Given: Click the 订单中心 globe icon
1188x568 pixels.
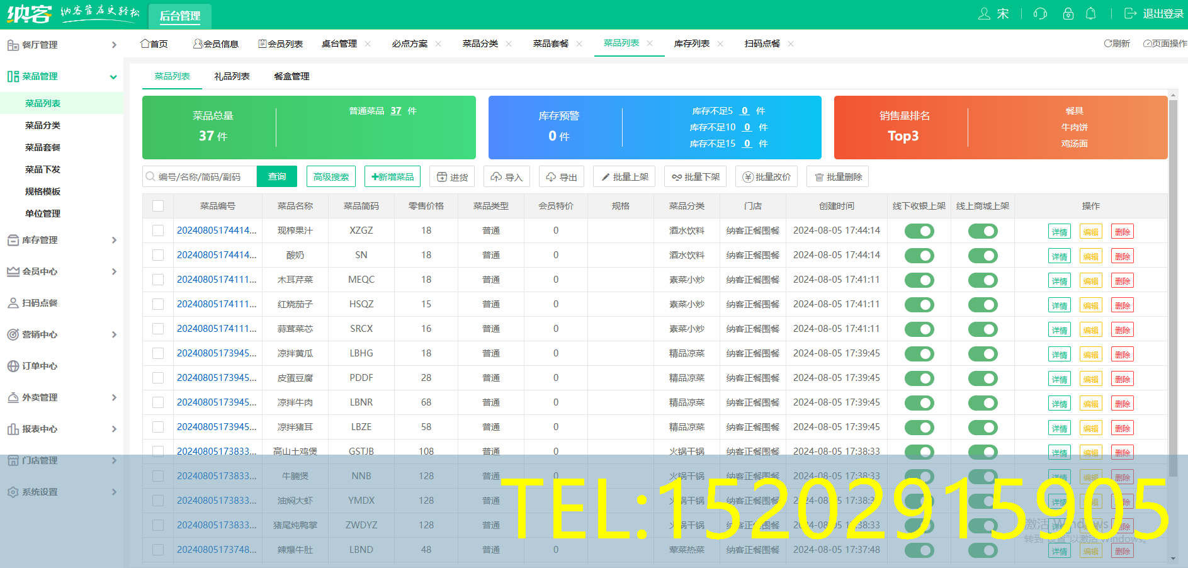Looking at the screenshot, I should click(13, 366).
